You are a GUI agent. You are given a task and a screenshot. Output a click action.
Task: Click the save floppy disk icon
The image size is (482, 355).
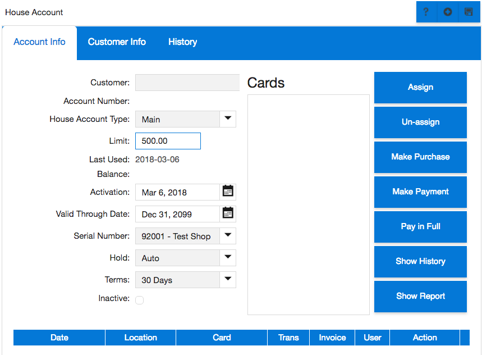tap(469, 12)
